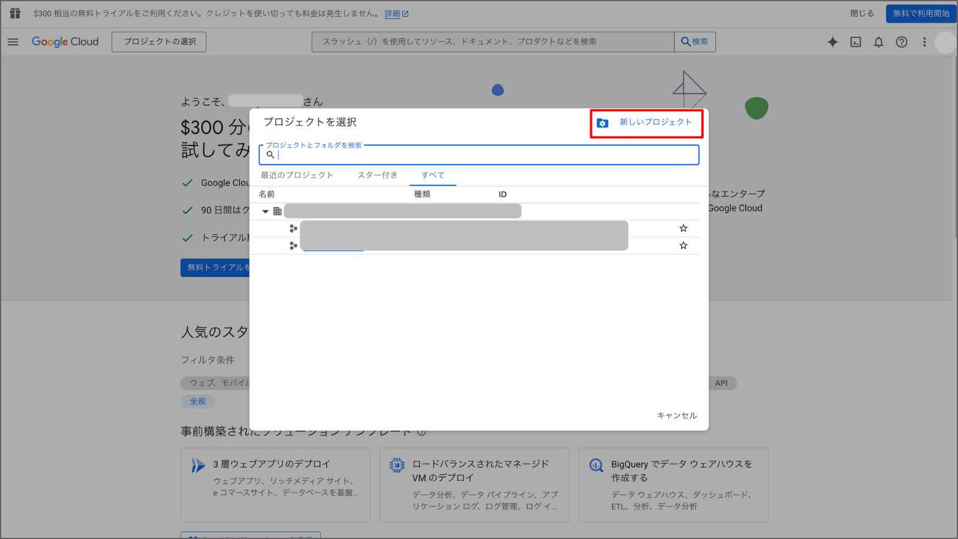
Task: Click the first project icon in list
Action: coord(293,228)
